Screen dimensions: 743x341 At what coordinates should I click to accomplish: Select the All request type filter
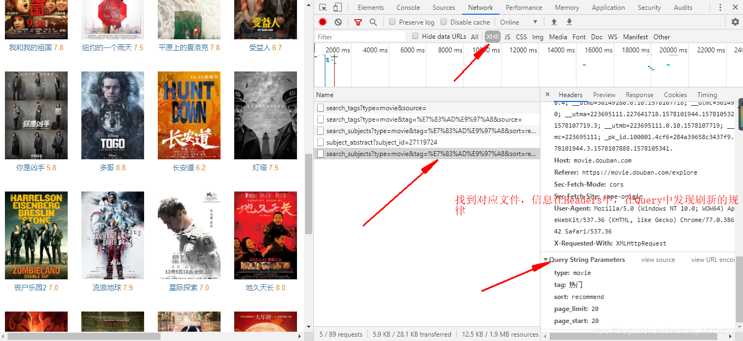coord(474,37)
